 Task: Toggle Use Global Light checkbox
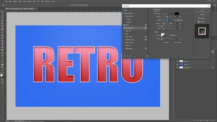(173, 20)
